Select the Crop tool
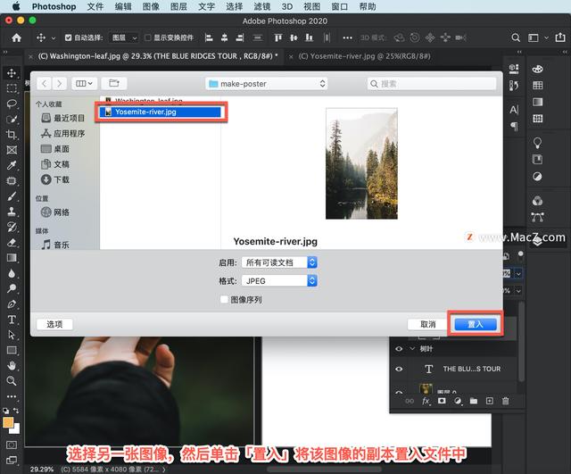This screenshot has width=571, height=474. point(12,135)
